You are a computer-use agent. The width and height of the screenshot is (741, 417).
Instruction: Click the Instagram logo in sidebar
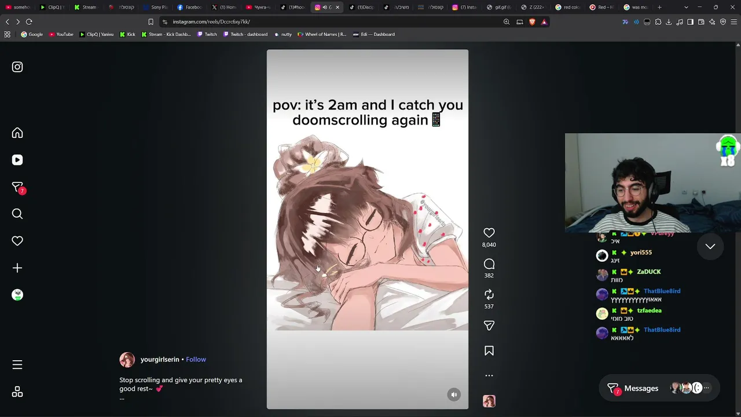pyautogui.click(x=17, y=67)
